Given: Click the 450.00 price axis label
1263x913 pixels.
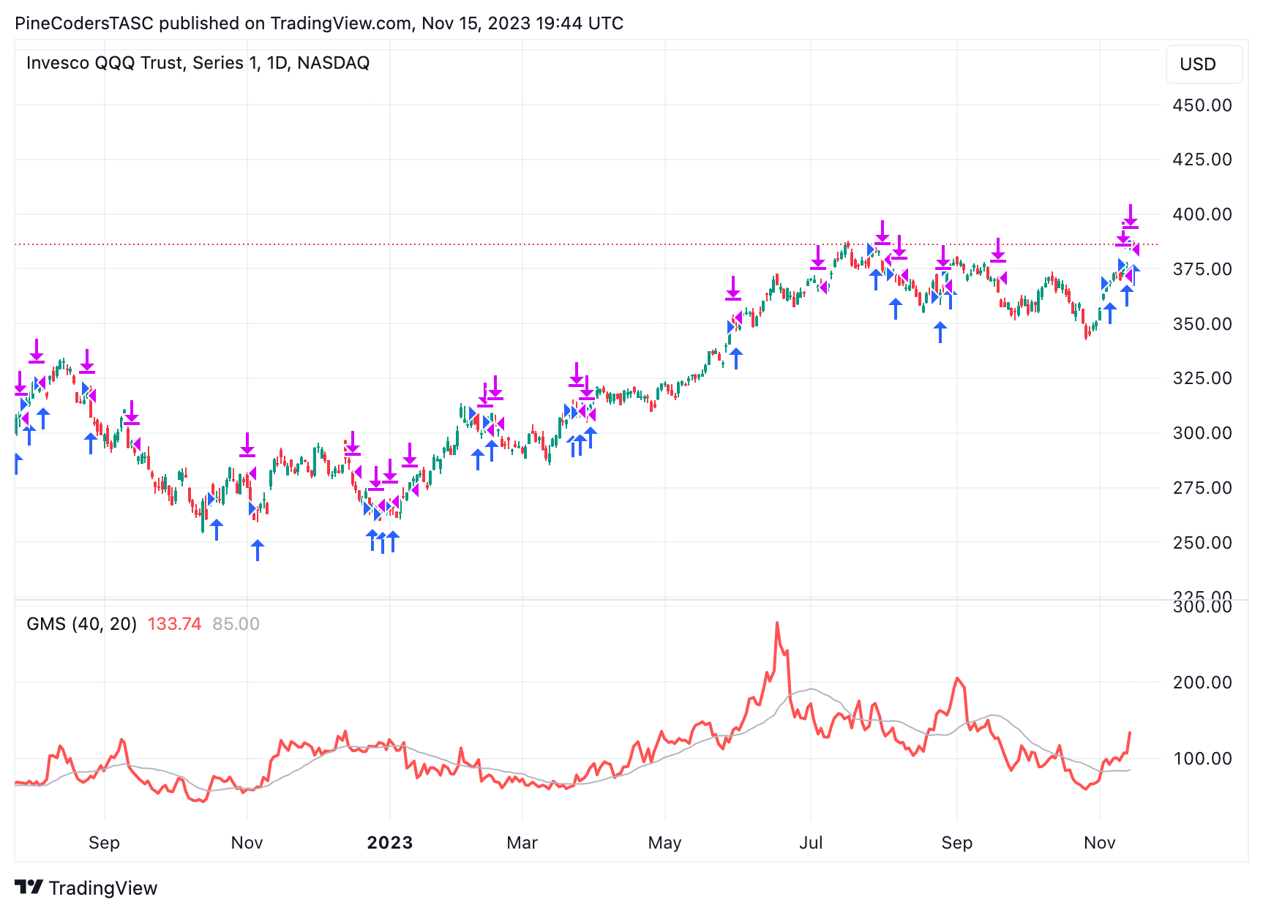Looking at the screenshot, I should pos(1202,105).
